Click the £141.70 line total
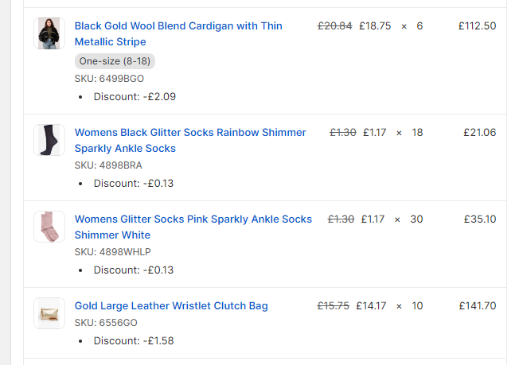The image size is (519, 365). [477, 306]
